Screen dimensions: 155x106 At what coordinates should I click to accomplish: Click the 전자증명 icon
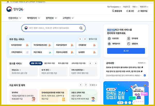pyautogui.click(x=129, y=38)
